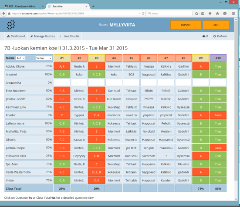Open question #4 column header
240x207 pixels.
pyautogui.click(x=114, y=58)
